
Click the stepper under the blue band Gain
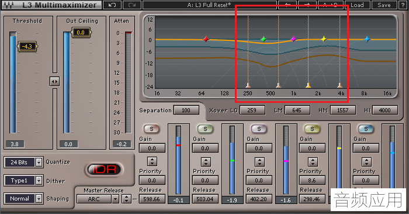coord(366,161)
